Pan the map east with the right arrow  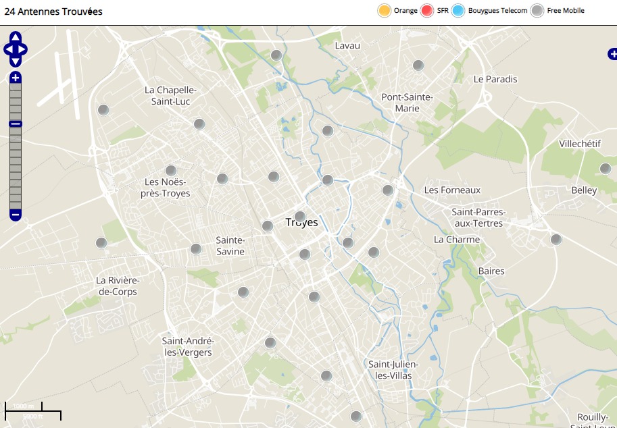coord(22,49)
